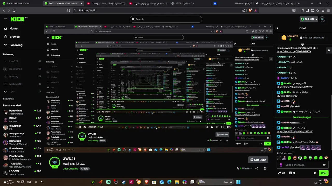Open the Brave VPN shield icon
This screenshot has width=332, height=186.
coord(323,10)
